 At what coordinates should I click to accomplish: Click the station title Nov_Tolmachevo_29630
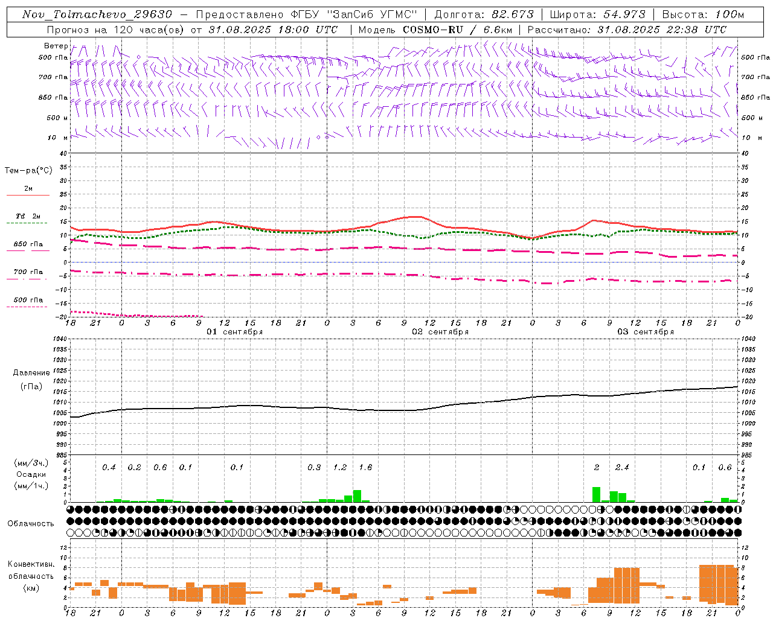[x=97, y=14]
